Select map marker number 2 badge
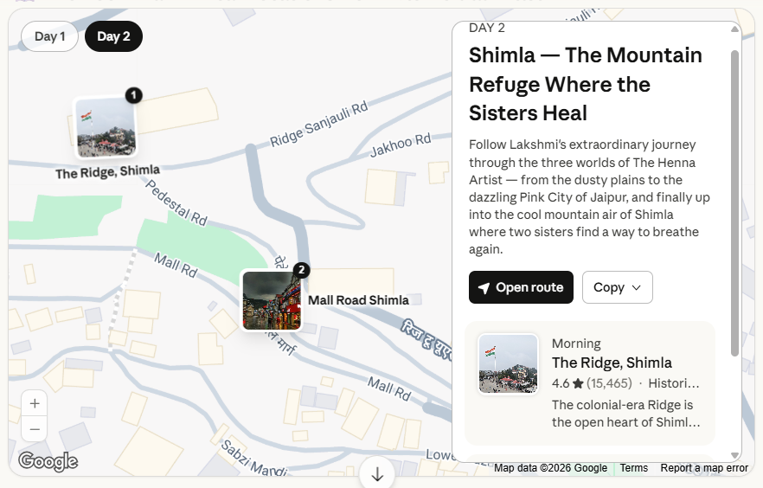763x488 pixels. [x=301, y=270]
